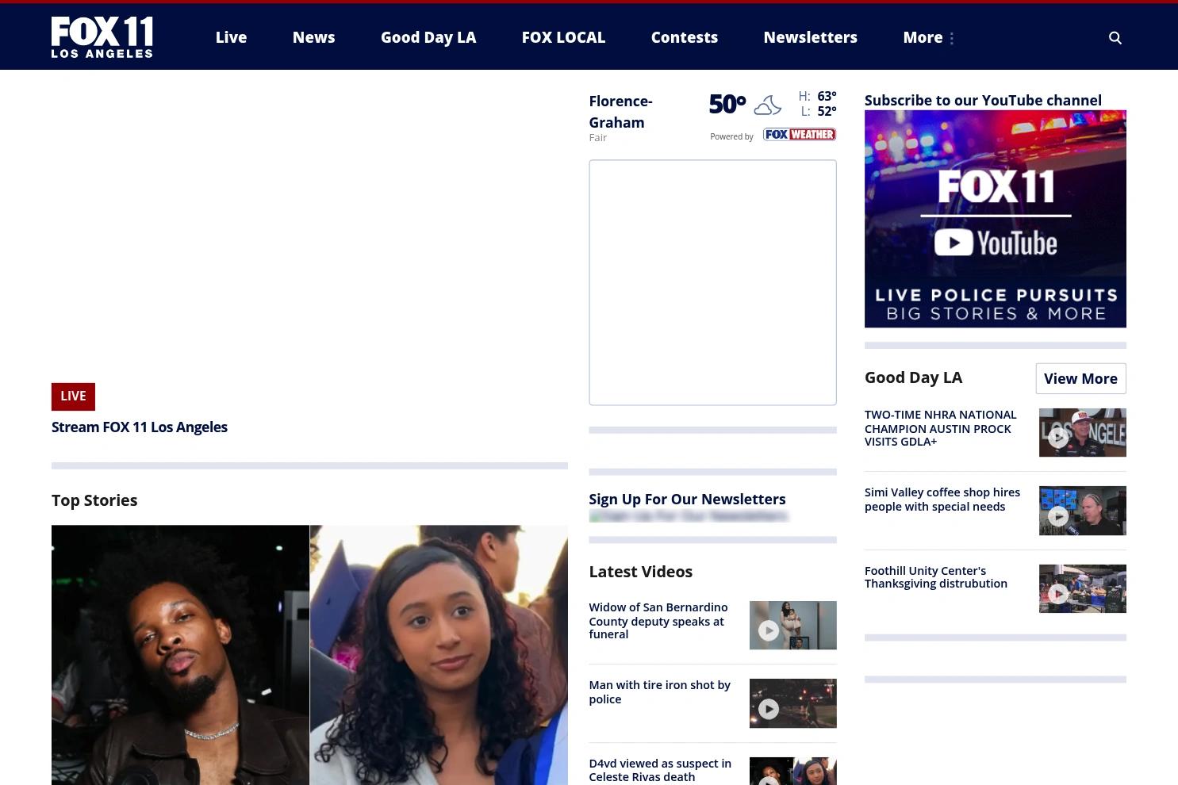Viewport: 1178px width, 785px height.
Task: Open Newsletters in the navigation bar
Action: point(810,37)
